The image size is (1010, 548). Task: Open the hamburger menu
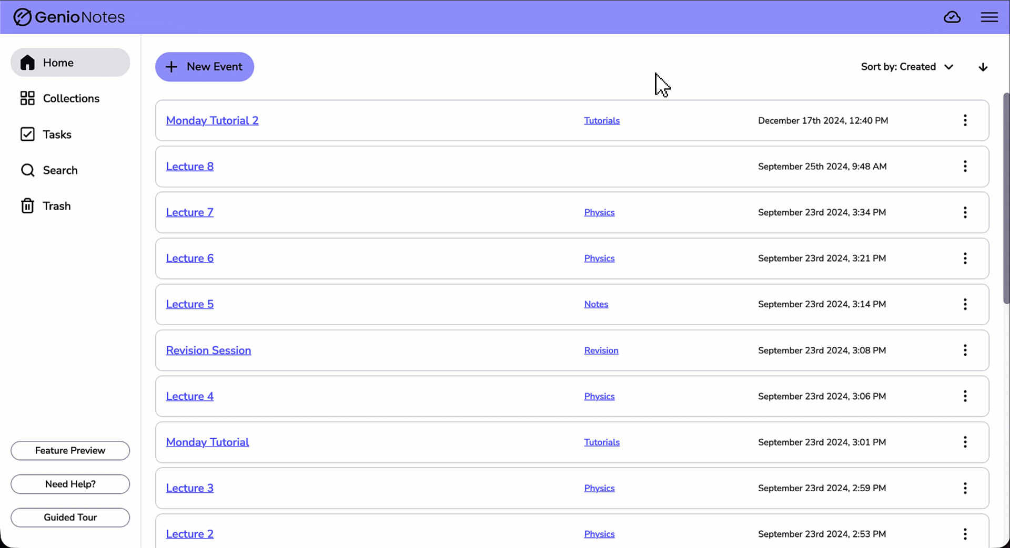click(x=989, y=17)
